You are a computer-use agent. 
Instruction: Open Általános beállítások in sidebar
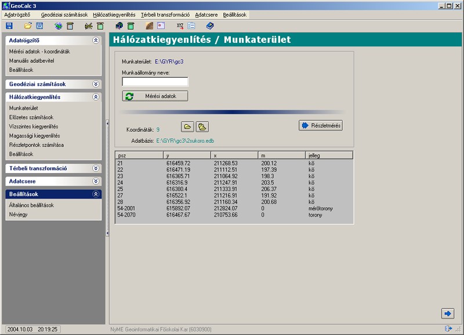[31, 205]
